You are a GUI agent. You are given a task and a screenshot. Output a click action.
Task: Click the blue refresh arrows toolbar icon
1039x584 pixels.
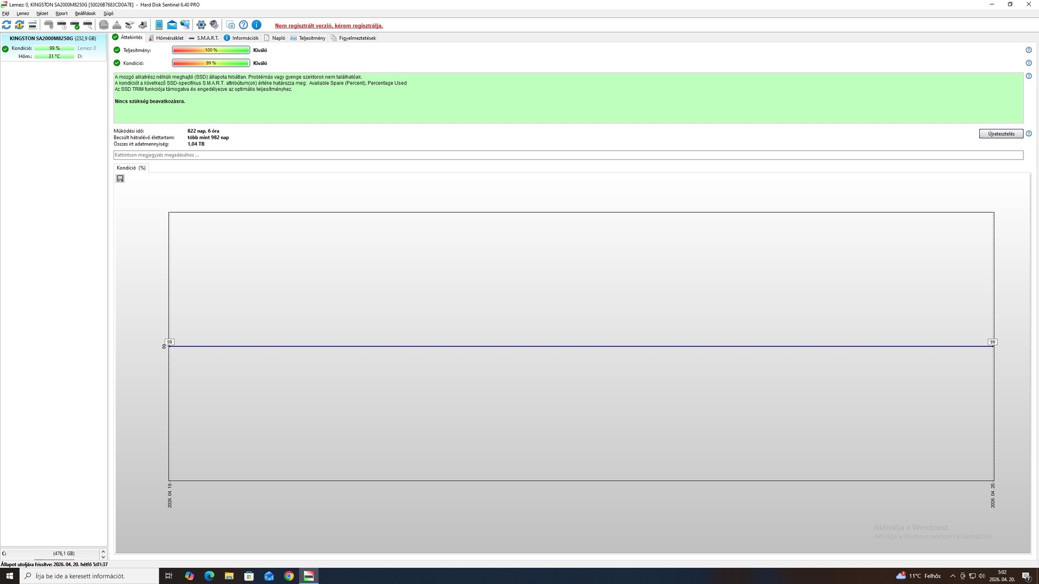click(6, 25)
